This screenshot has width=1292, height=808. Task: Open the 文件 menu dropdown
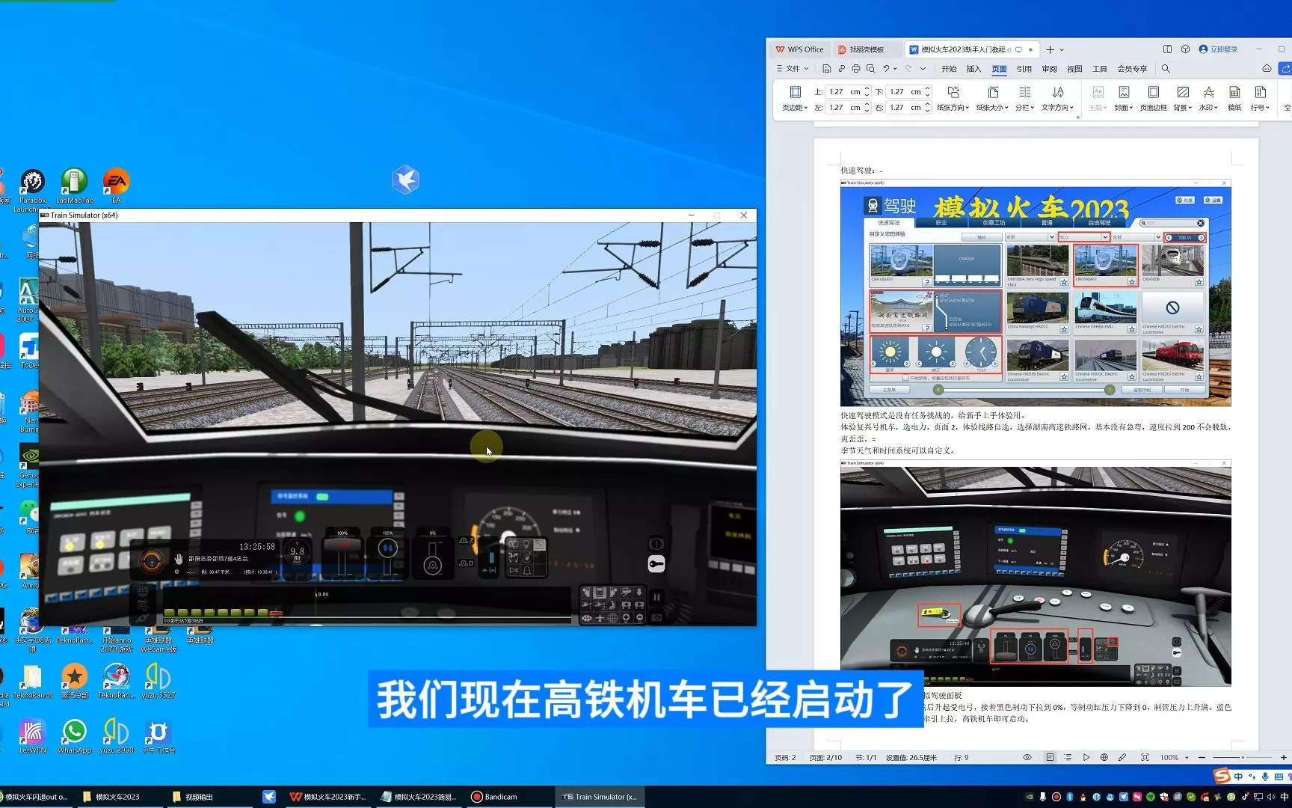(x=792, y=69)
